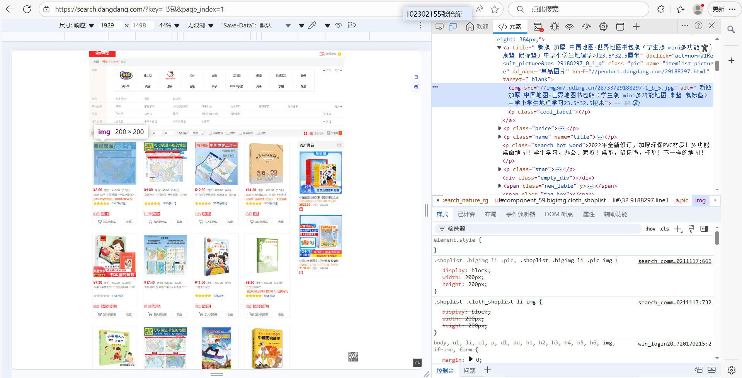The image size is (742, 378).
Task: Switch to the 布局 tab
Action: tap(490, 214)
